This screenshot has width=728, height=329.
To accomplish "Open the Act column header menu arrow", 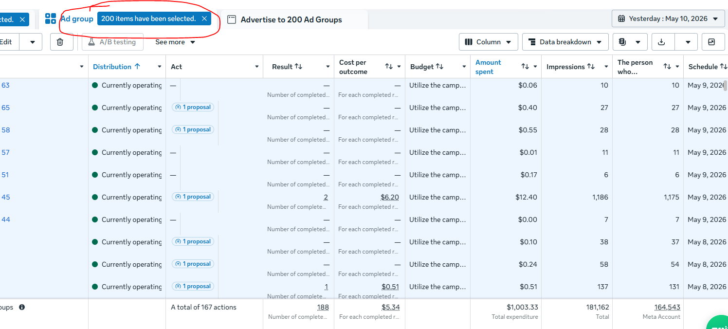I will click(x=257, y=67).
